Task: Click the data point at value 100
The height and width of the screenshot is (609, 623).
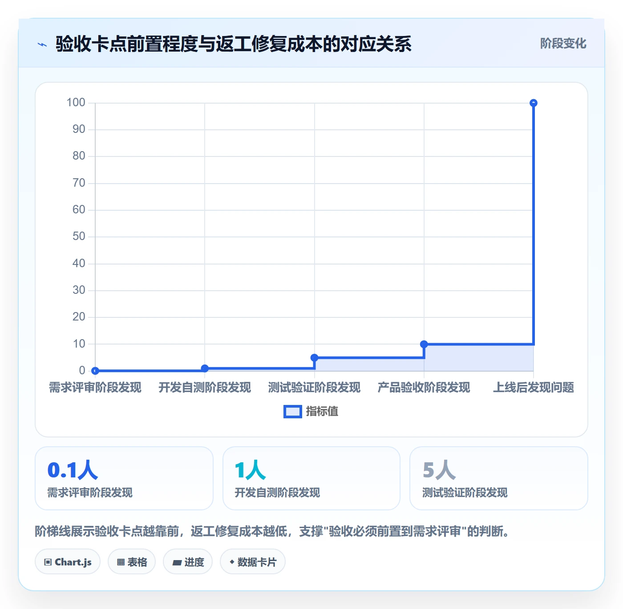Action: 533,103
